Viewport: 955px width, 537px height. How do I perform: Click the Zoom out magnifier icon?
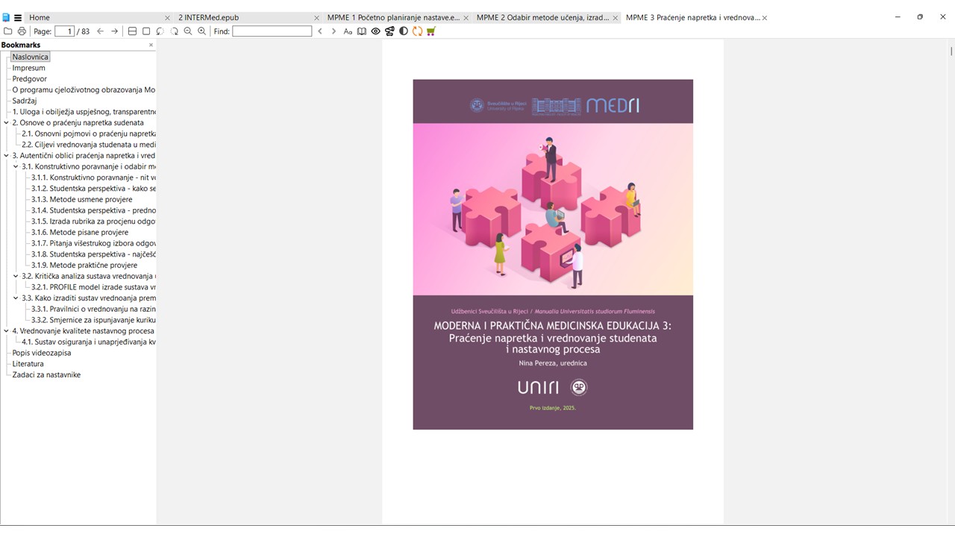click(x=188, y=31)
